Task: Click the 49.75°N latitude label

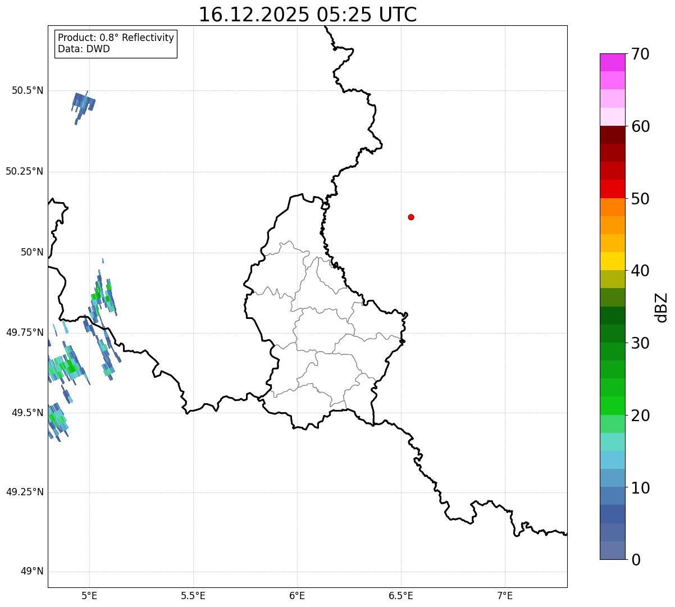Action: pos(24,332)
